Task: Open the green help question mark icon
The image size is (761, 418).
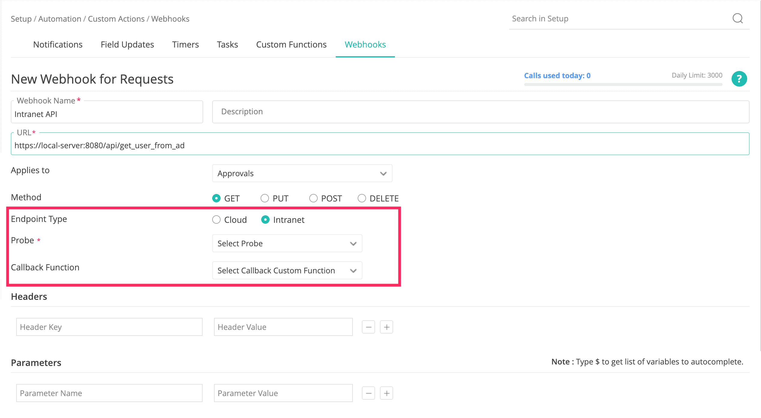Action: (739, 79)
